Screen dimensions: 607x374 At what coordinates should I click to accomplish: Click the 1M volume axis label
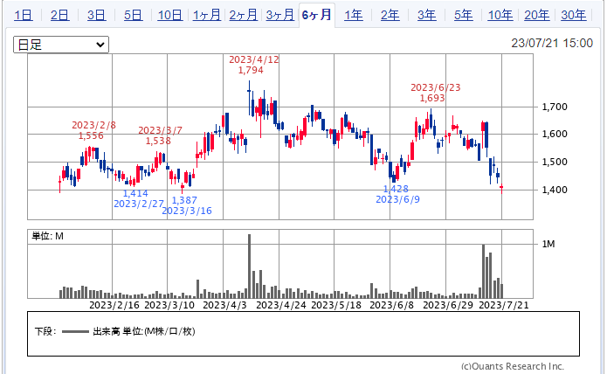tap(548, 244)
